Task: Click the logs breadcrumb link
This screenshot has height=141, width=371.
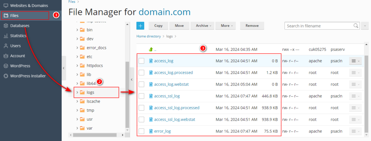Action: tap(170, 36)
